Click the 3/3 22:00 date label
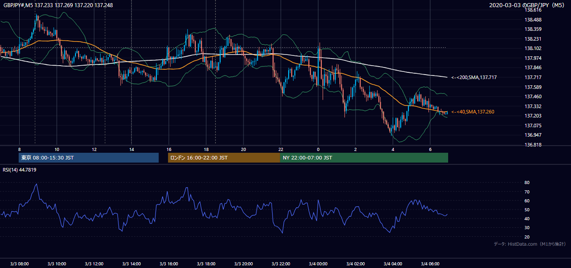Viewport: 571px width, 268px height. coord(281,264)
